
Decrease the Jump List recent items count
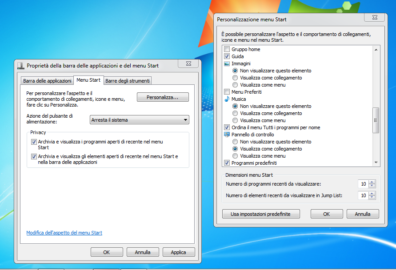[372, 198]
